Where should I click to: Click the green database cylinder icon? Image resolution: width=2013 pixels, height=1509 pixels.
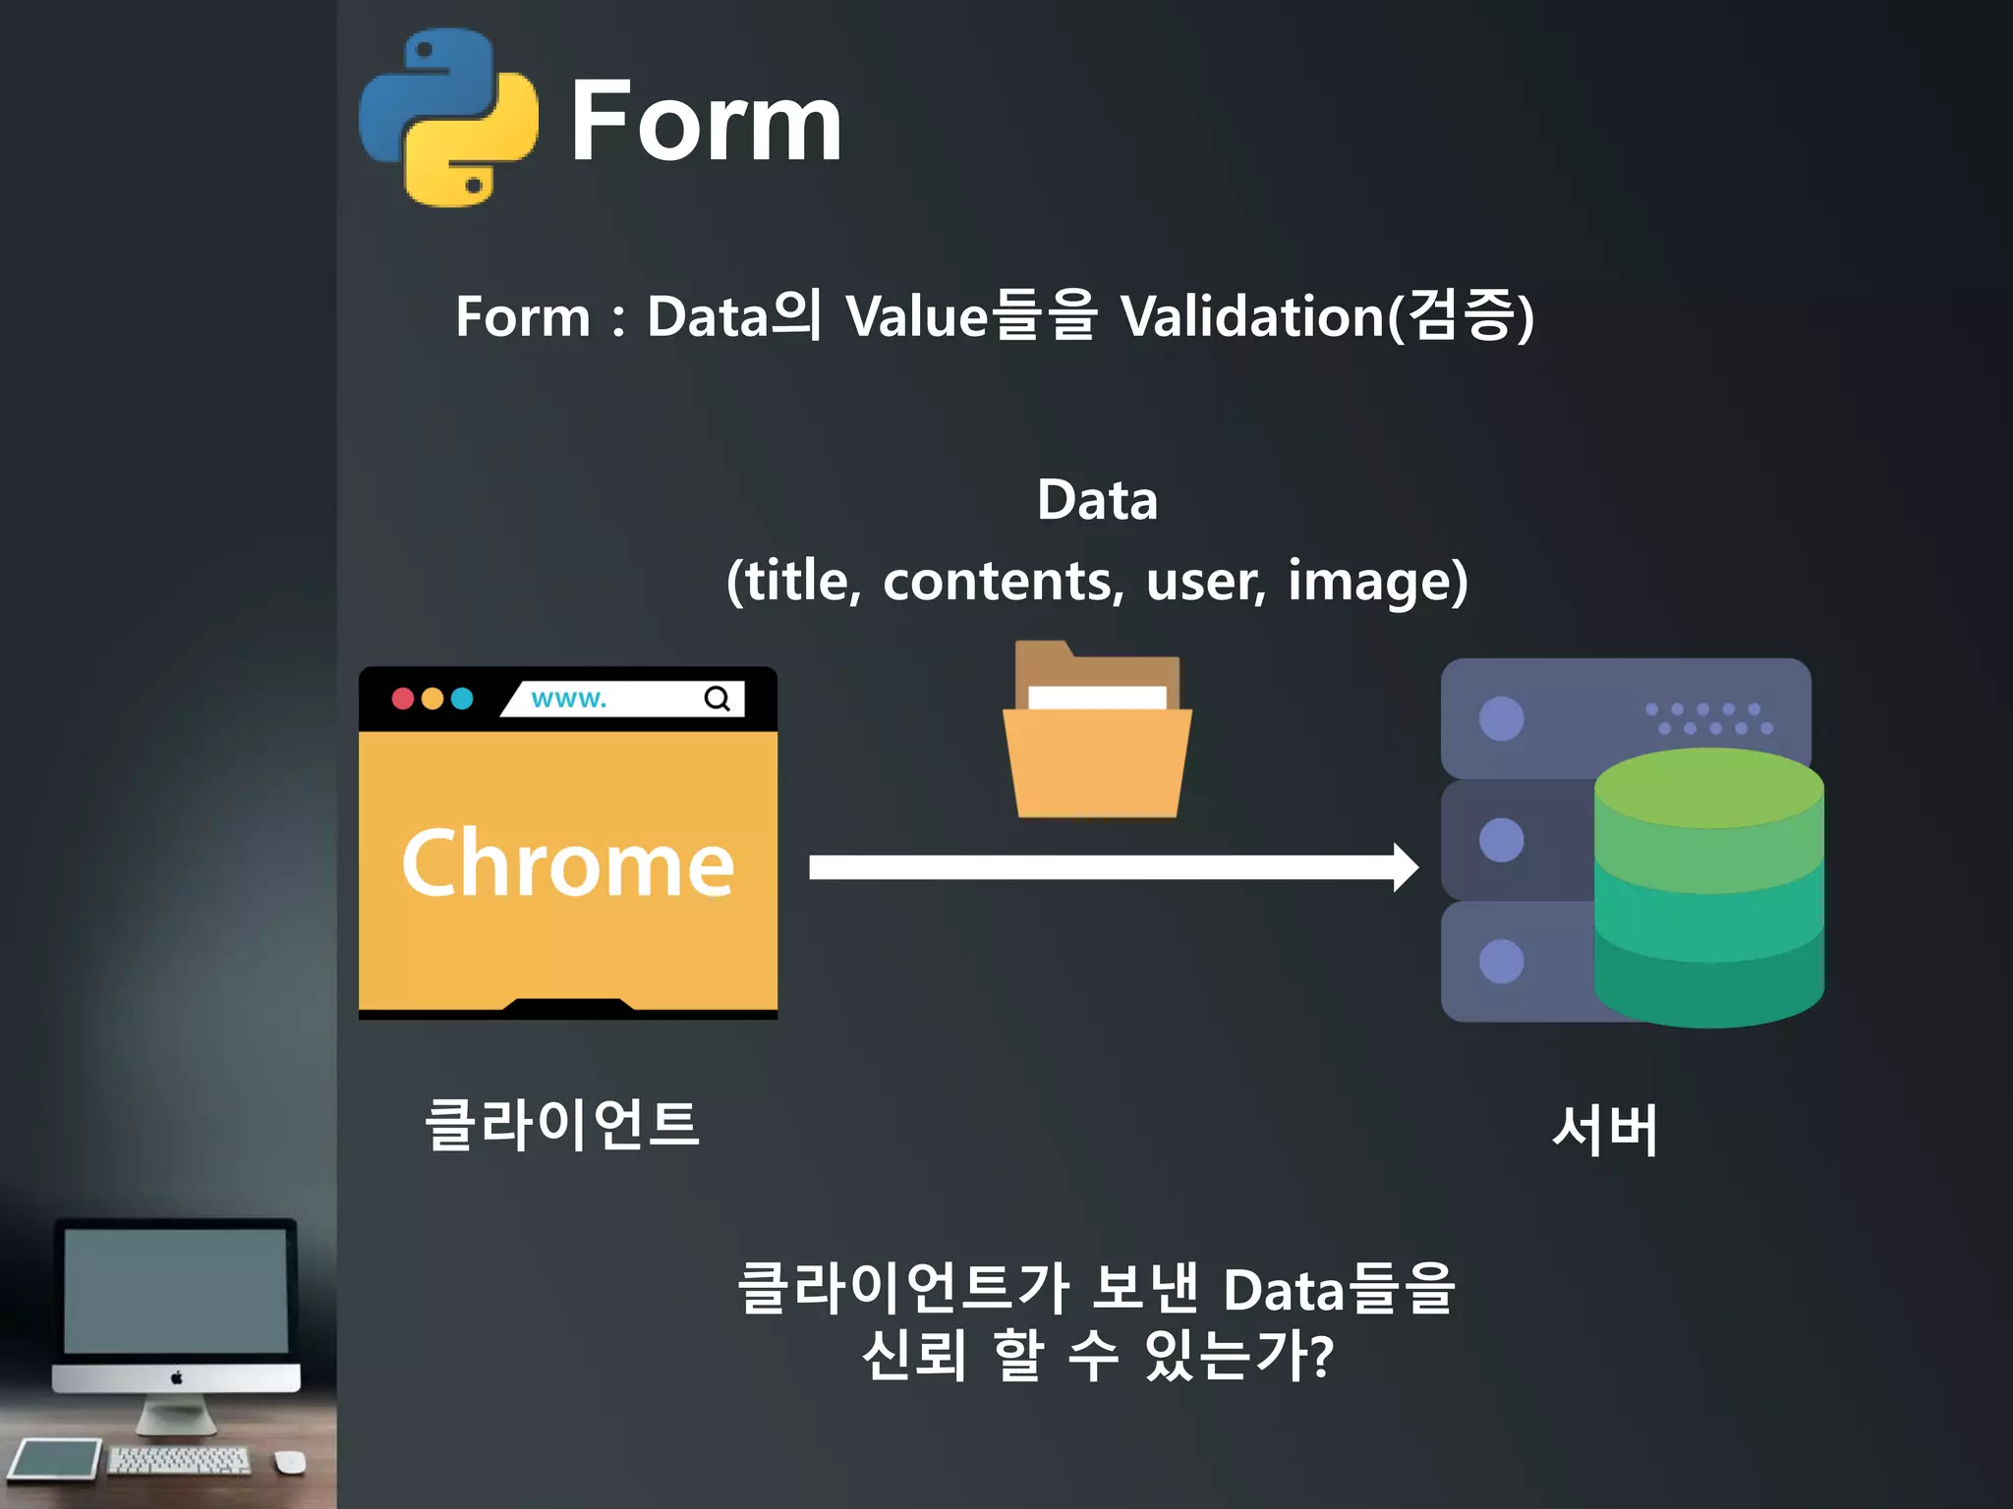click(1709, 887)
